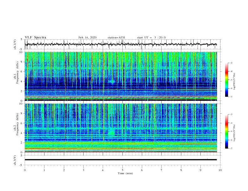The height and width of the screenshot is (191, 248).
Task: Select the "start UT = 3 :20: 0" text
Action: (151, 37)
